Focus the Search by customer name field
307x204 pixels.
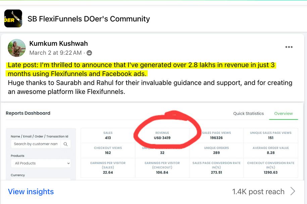(36, 144)
